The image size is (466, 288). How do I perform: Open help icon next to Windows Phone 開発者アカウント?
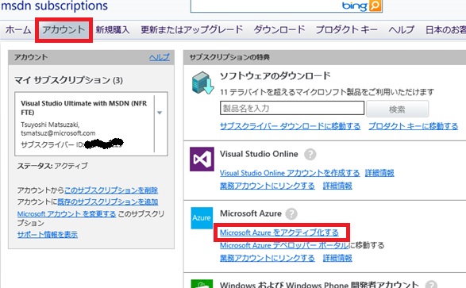[x=431, y=285]
